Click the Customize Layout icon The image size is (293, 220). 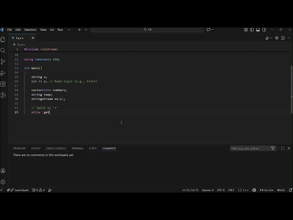[x=246, y=29]
